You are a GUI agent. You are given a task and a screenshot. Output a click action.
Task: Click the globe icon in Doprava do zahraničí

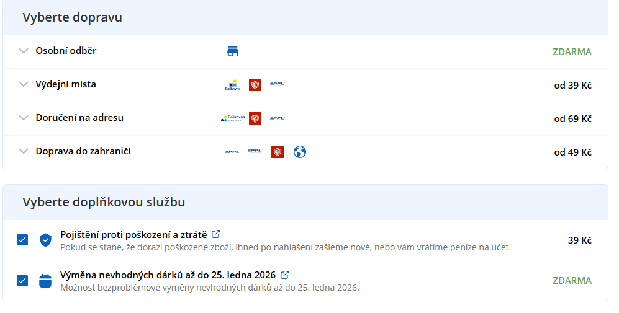coord(300,152)
